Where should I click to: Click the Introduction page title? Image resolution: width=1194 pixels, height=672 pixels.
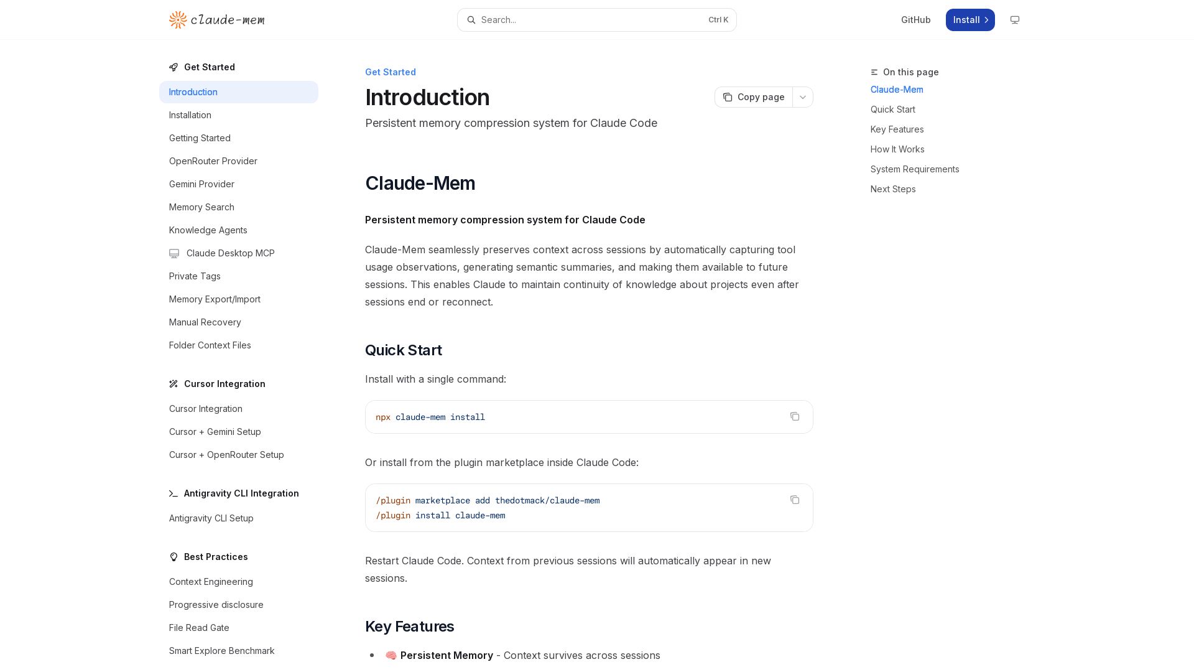427,97
